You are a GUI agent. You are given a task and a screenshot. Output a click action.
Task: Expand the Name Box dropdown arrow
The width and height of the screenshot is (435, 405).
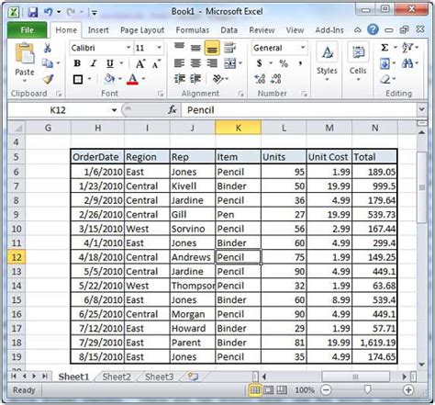114,110
